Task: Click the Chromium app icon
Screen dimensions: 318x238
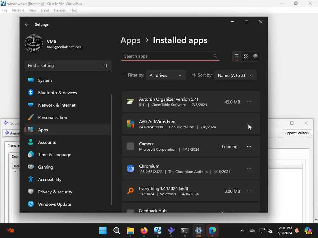Action: coord(130,169)
